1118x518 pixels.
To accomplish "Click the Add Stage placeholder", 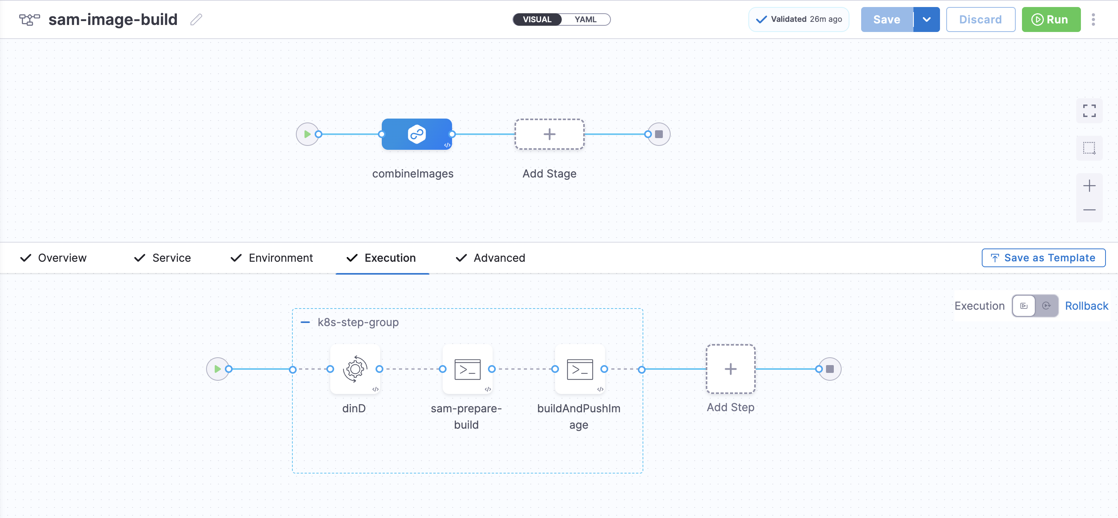I will pos(549,134).
